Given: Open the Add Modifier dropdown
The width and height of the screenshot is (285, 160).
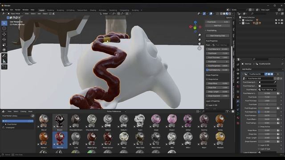Looking at the screenshot, I should click(262, 69).
